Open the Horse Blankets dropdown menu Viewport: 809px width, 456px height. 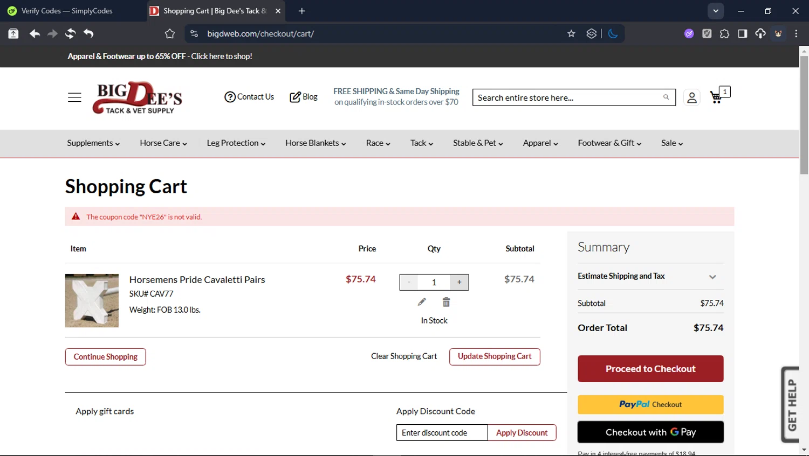[316, 143]
